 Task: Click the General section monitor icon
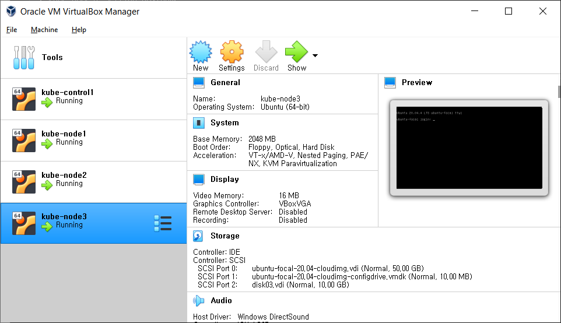199,83
